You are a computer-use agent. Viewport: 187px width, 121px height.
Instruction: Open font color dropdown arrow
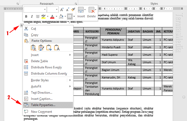(x=56, y=16)
